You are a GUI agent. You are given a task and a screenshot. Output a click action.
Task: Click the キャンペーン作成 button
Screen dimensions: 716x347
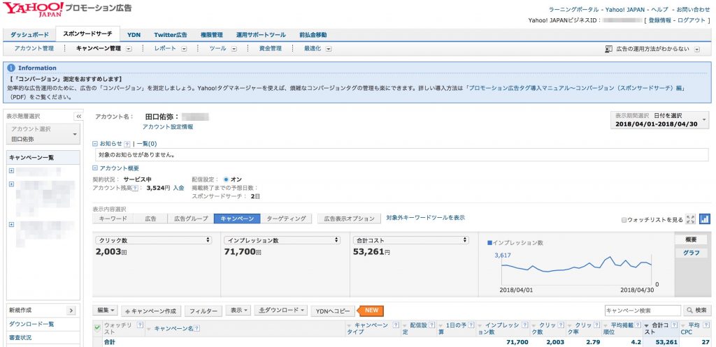point(150,311)
